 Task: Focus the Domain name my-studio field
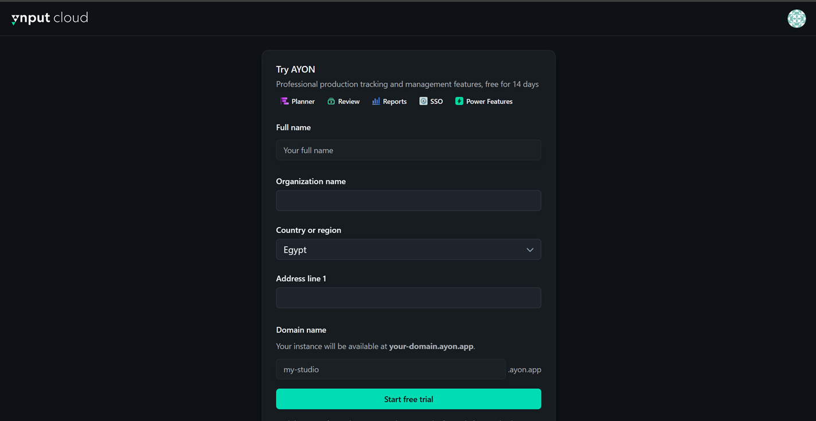391,369
